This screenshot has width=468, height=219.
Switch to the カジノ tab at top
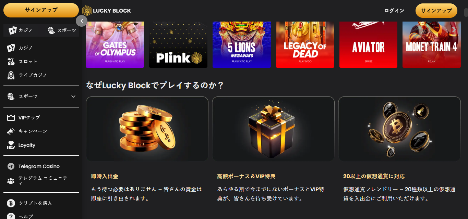coord(21,30)
